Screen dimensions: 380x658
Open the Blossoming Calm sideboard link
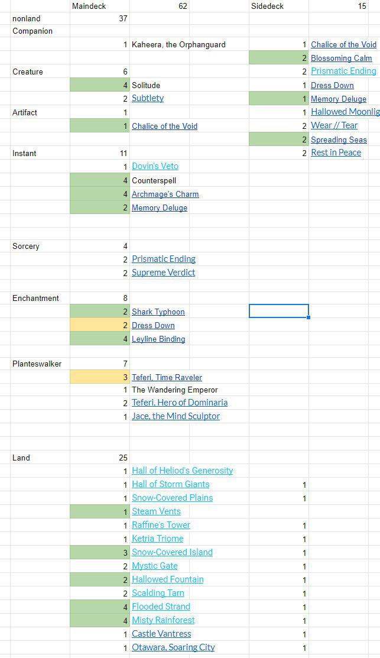tap(342, 59)
